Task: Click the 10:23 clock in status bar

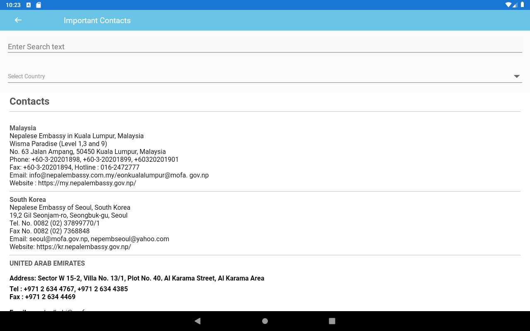Action: (x=13, y=5)
